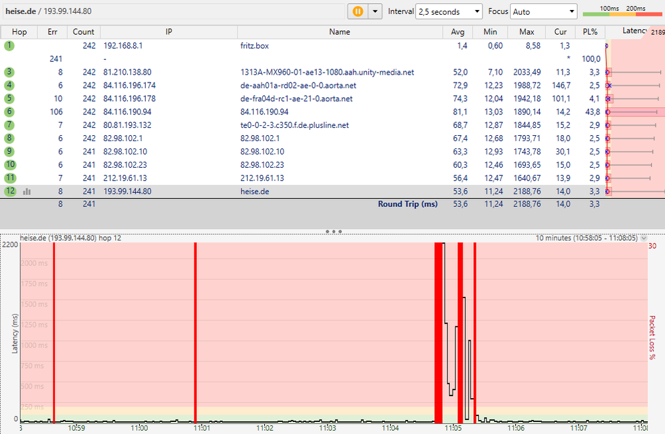665x434 pixels.
Task: Click the 2188,76 Max value on hop 12
Action: (527, 191)
